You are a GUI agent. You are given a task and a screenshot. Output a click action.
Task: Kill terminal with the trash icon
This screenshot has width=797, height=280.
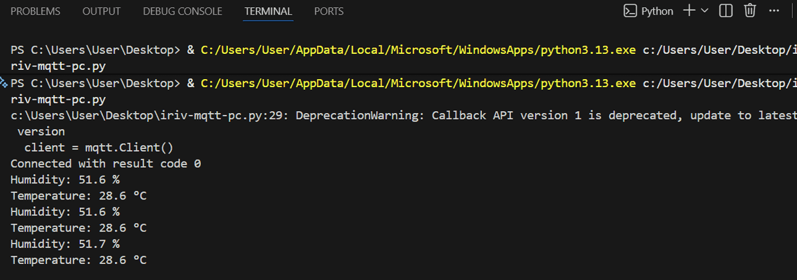[x=750, y=11]
